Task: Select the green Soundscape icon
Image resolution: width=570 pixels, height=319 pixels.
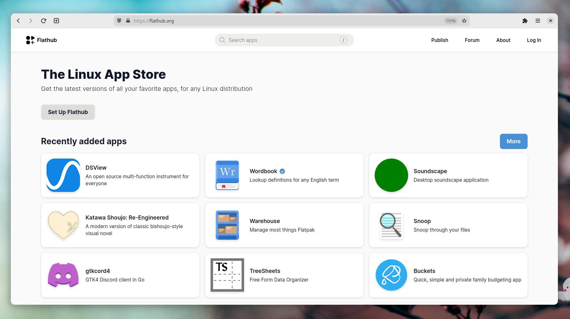Action: pos(391,175)
